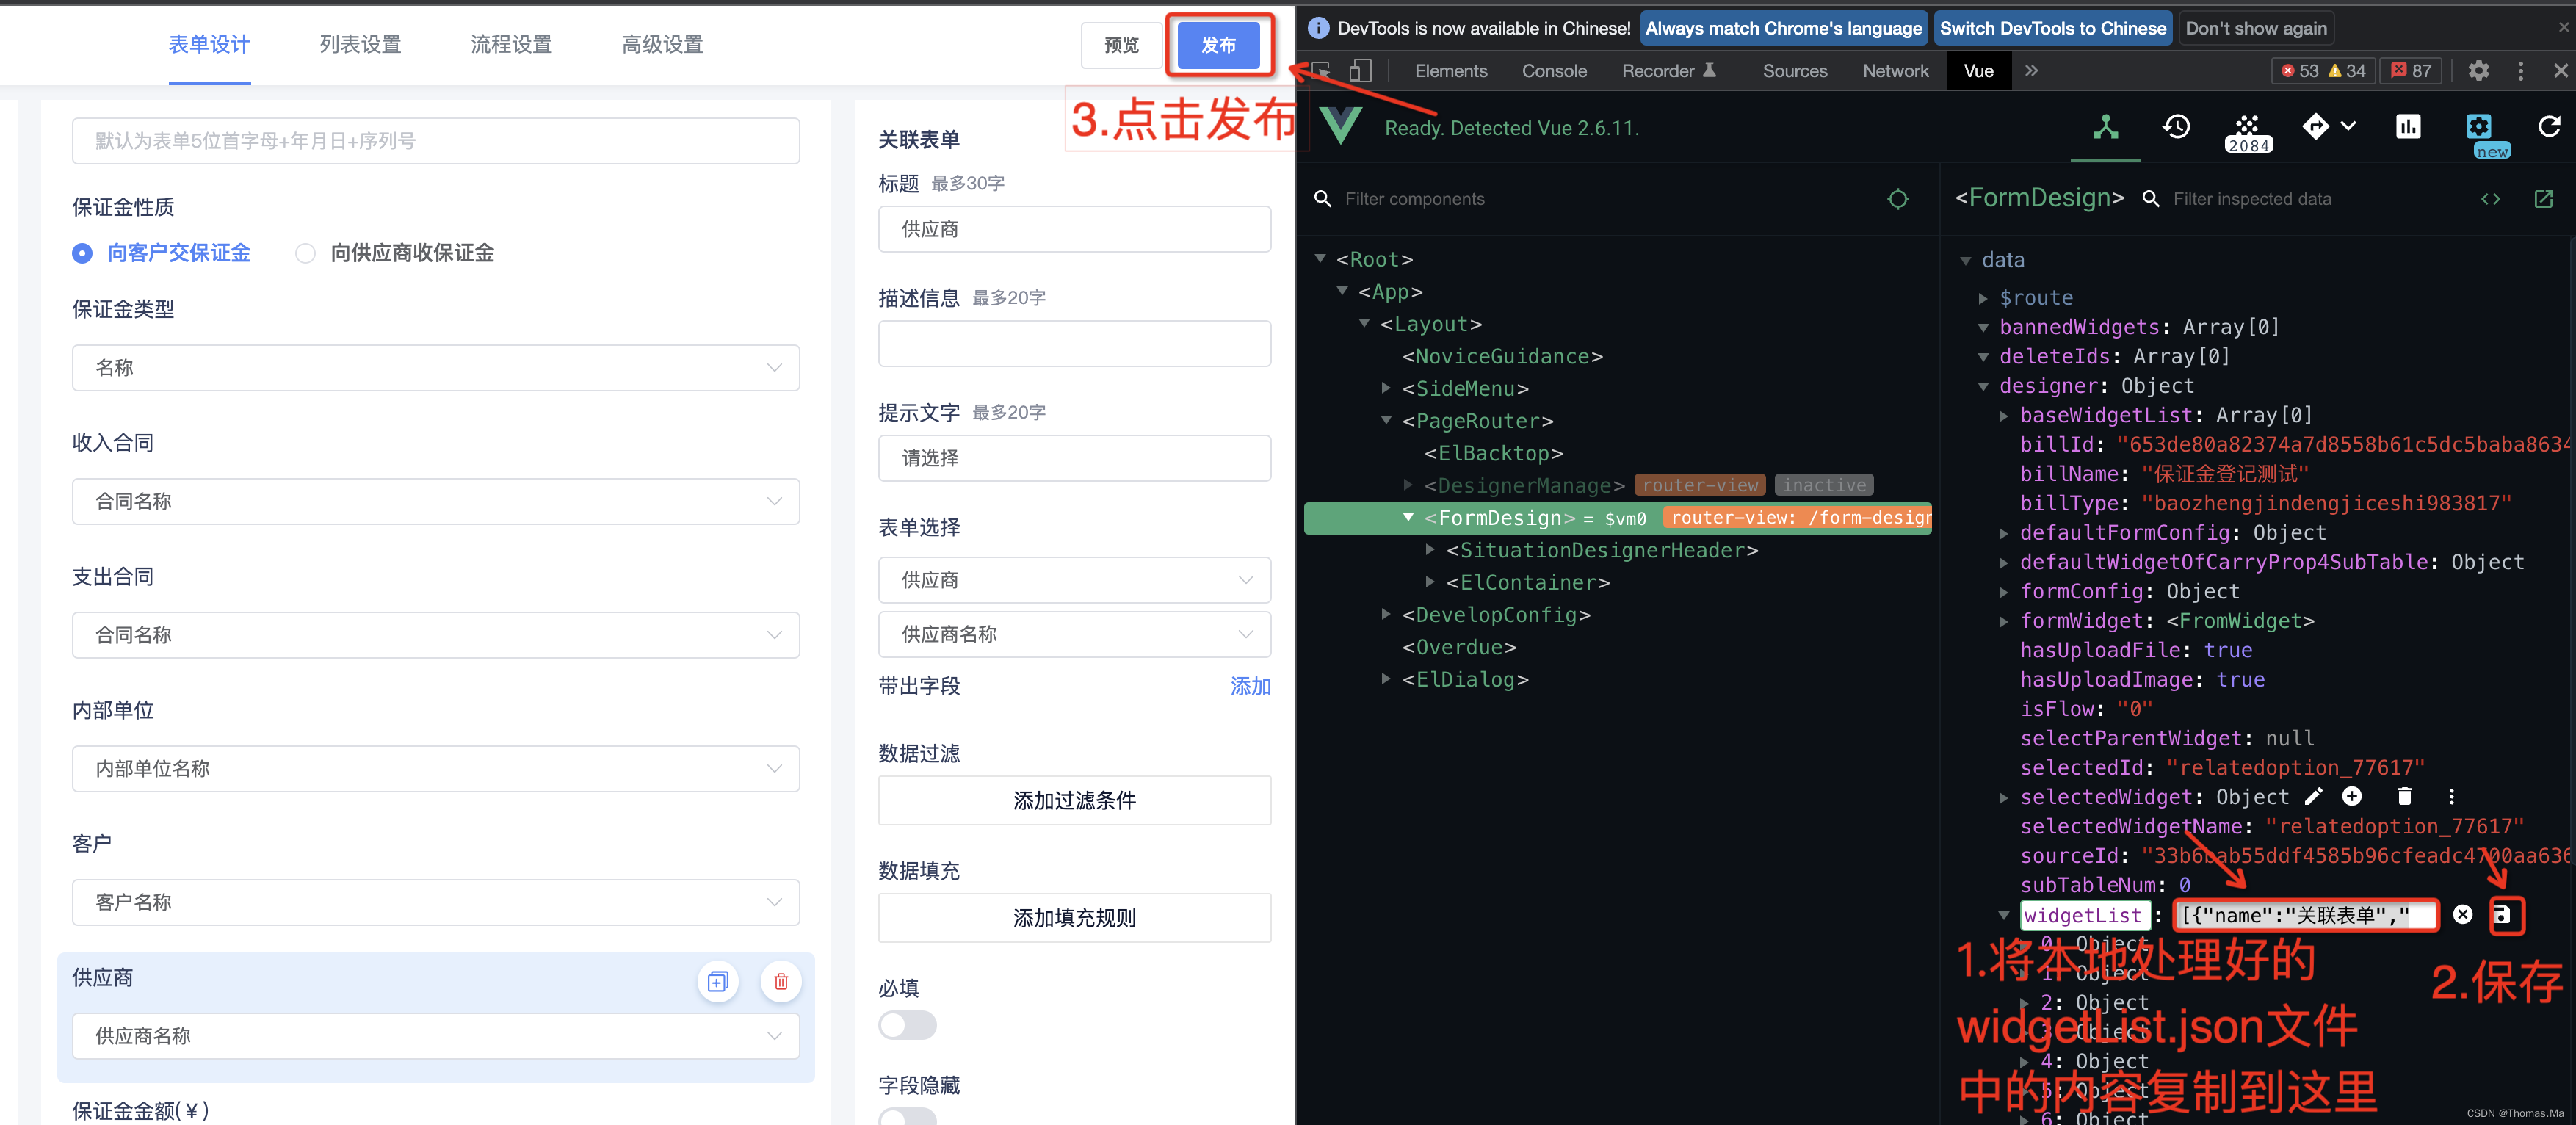Open the 供应商名称 dropdown under 表单选择
The width and height of the screenshot is (2576, 1125).
tap(1074, 635)
